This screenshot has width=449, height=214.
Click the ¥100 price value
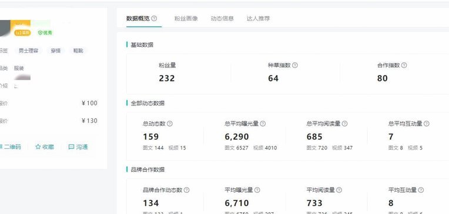pos(89,103)
